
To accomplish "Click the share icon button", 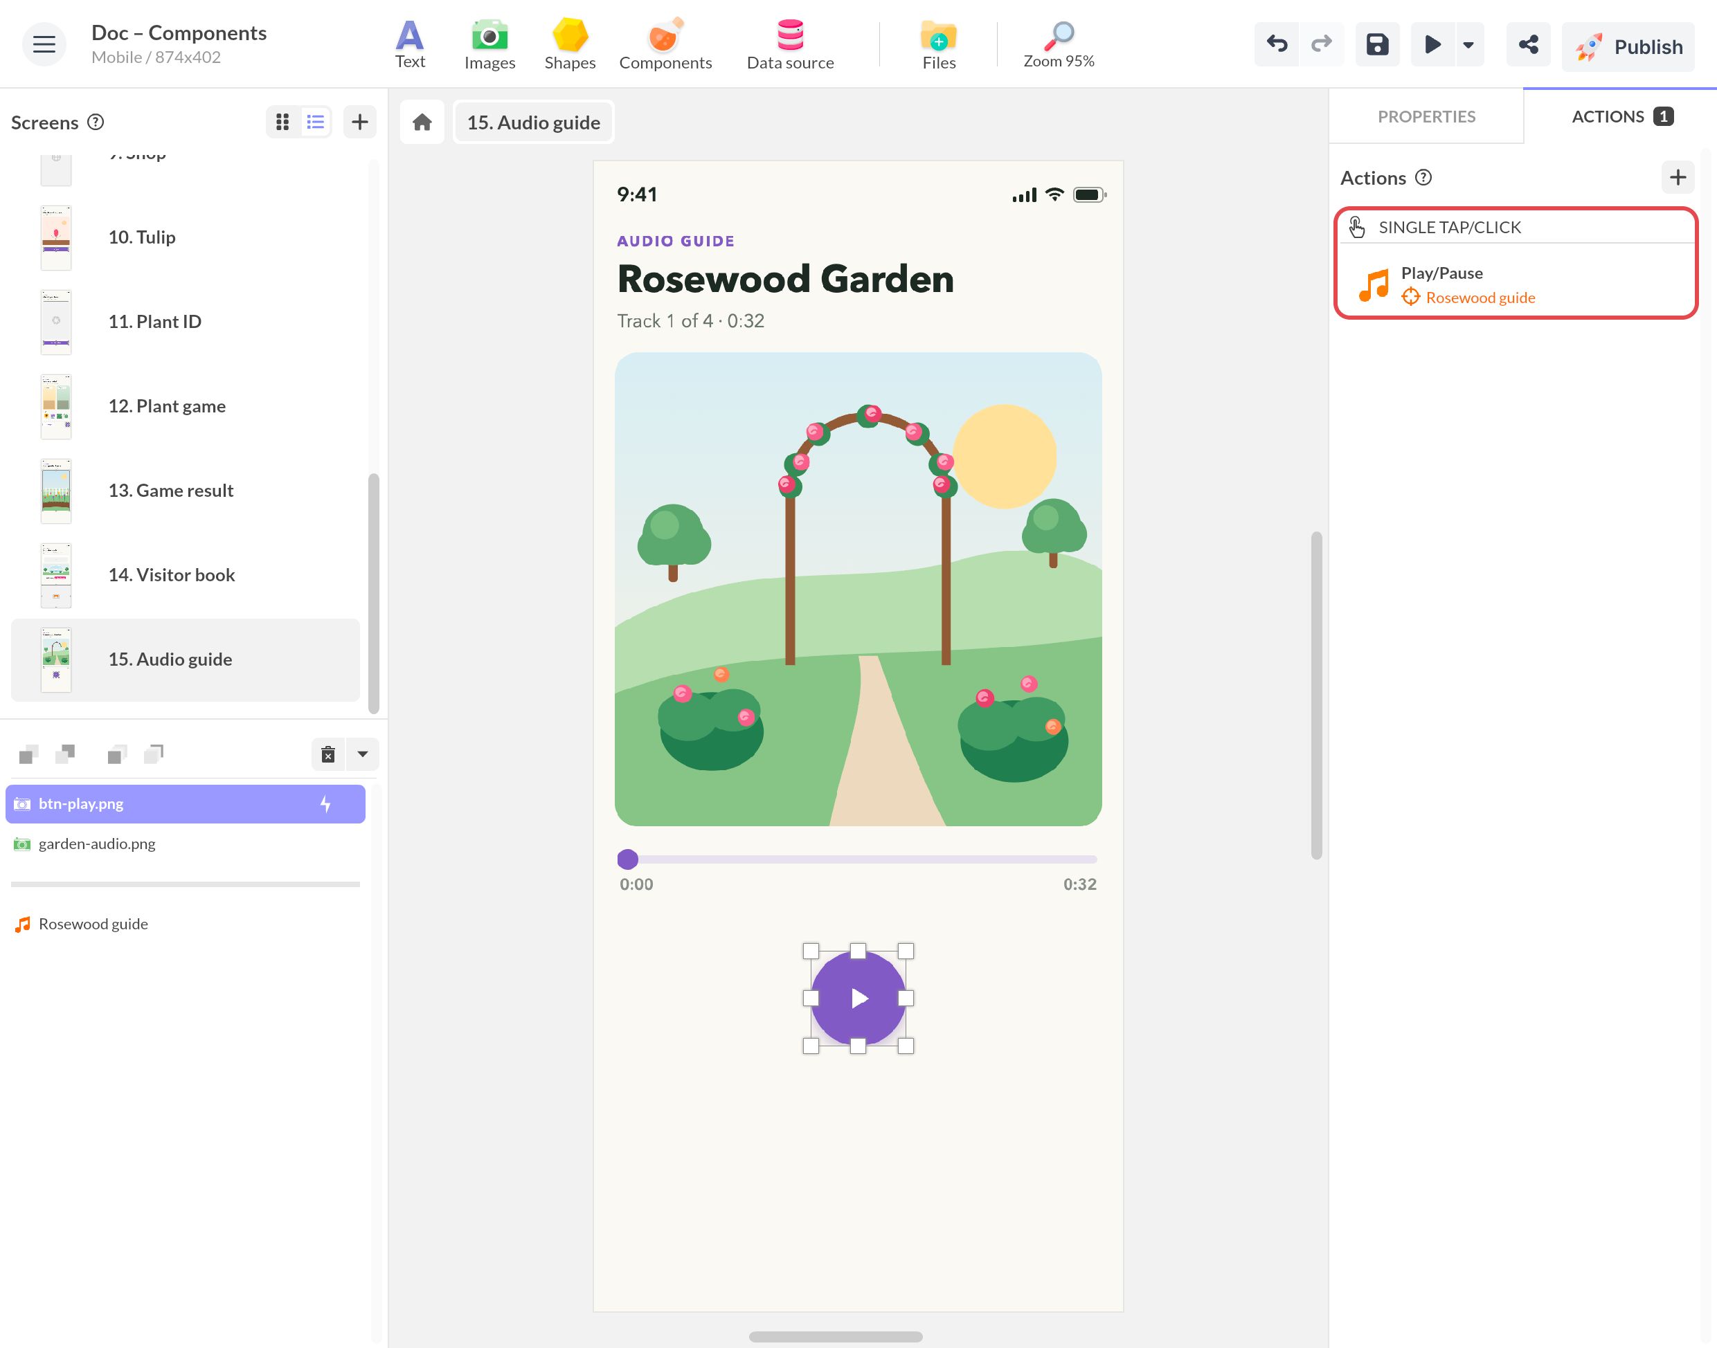I will (1528, 44).
